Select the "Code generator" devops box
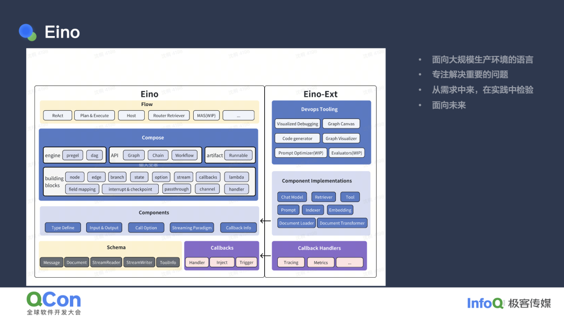This screenshot has height=319, width=564. [298, 138]
